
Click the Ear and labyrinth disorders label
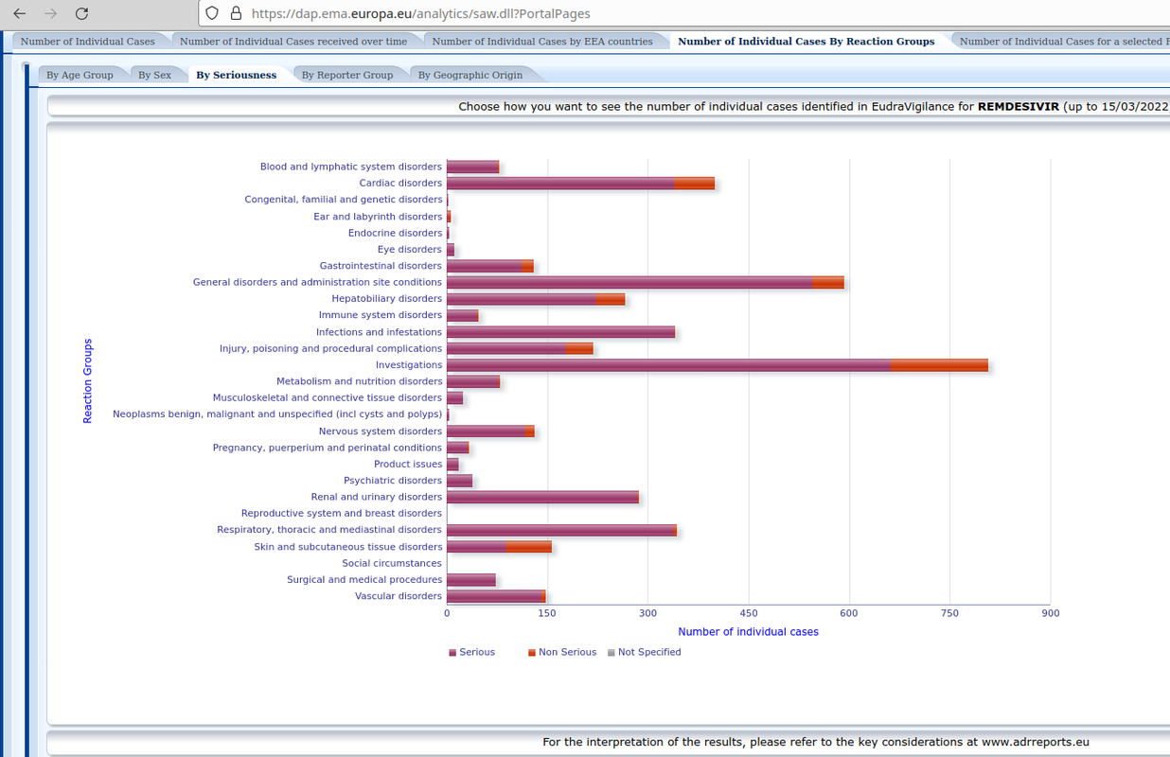tap(378, 217)
